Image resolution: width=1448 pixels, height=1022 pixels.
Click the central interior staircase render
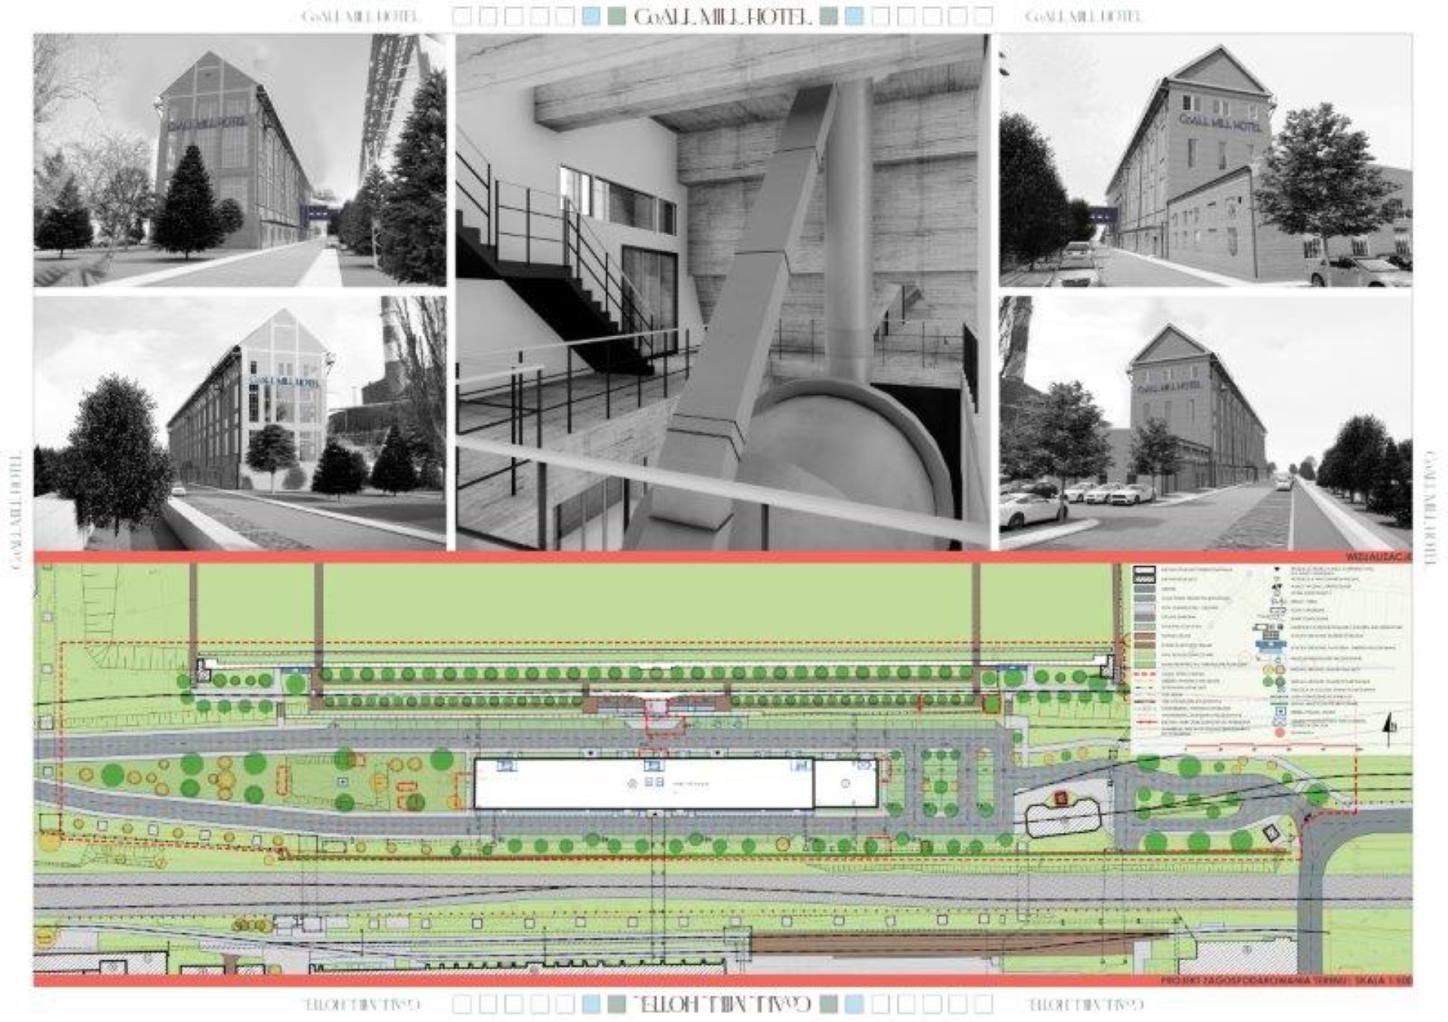tap(722, 292)
